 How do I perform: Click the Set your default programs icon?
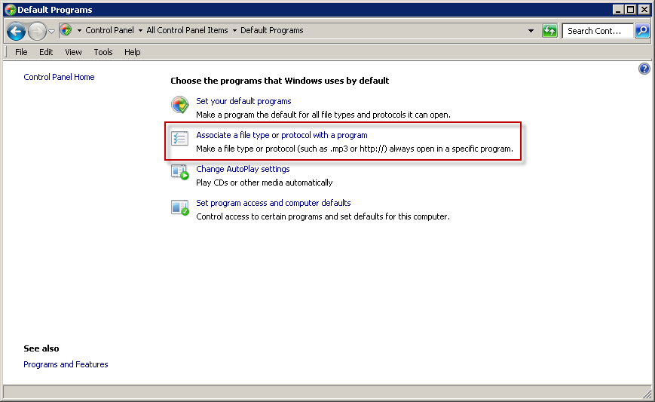click(x=180, y=105)
